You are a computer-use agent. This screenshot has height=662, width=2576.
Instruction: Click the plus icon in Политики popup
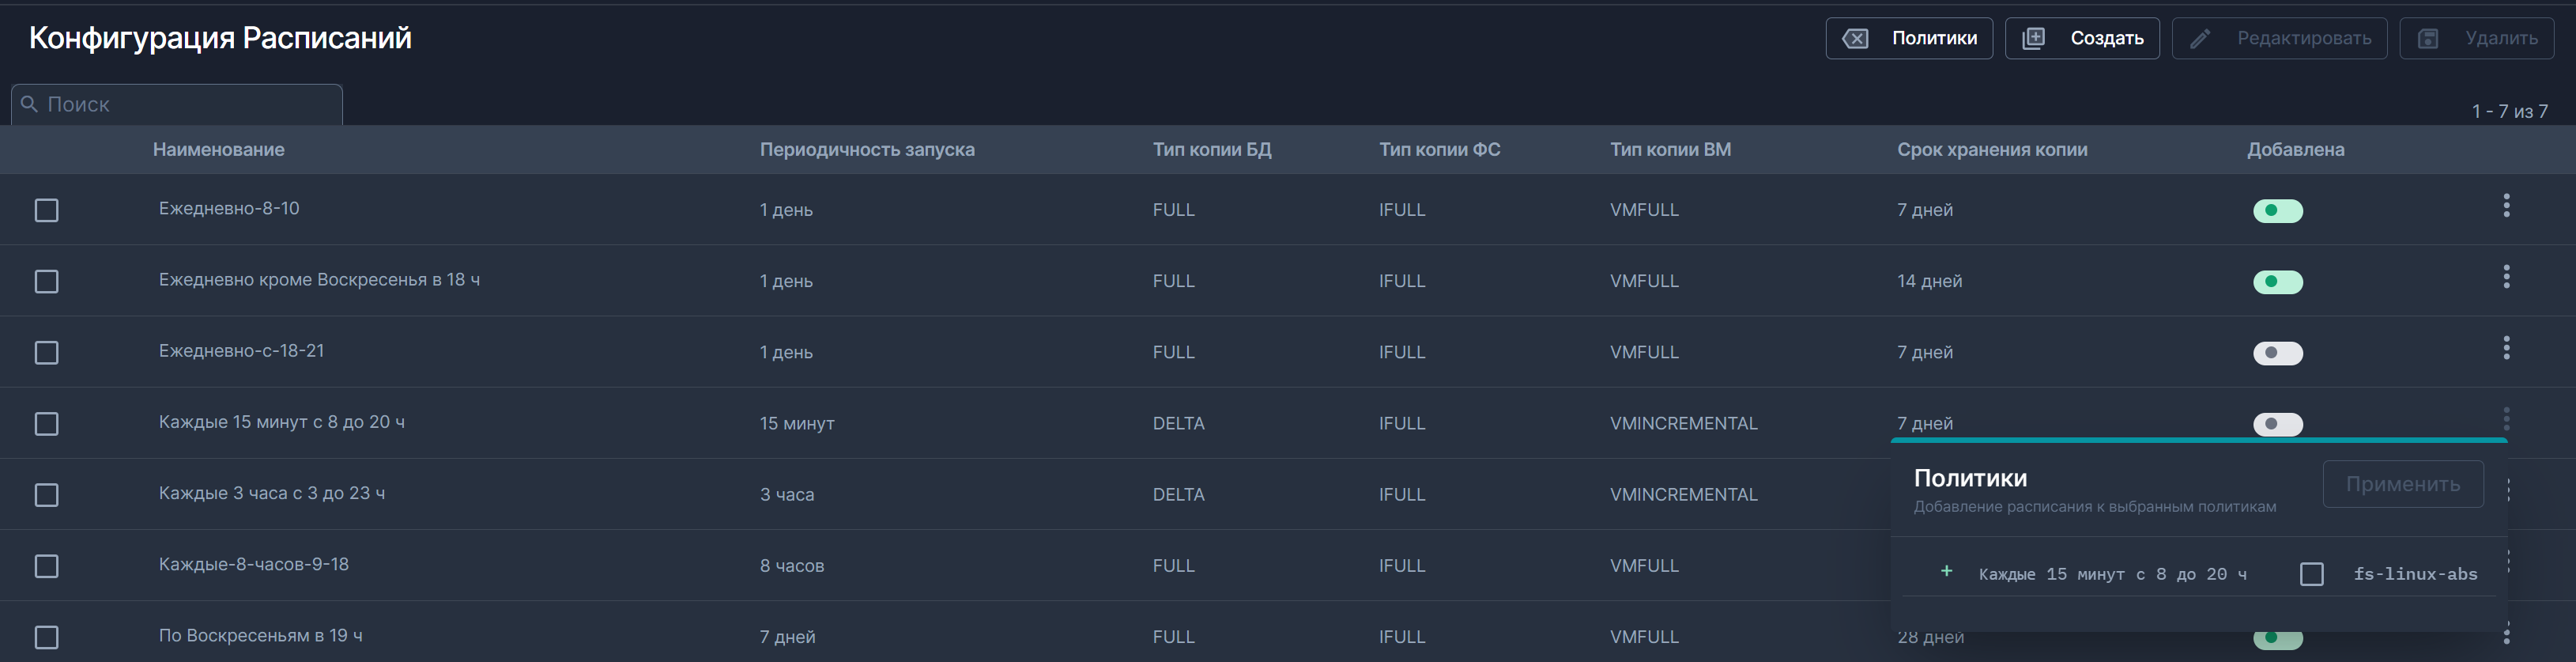pyautogui.click(x=1946, y=572)
